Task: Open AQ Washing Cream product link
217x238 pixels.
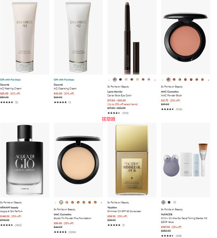Action: [11, 88]
